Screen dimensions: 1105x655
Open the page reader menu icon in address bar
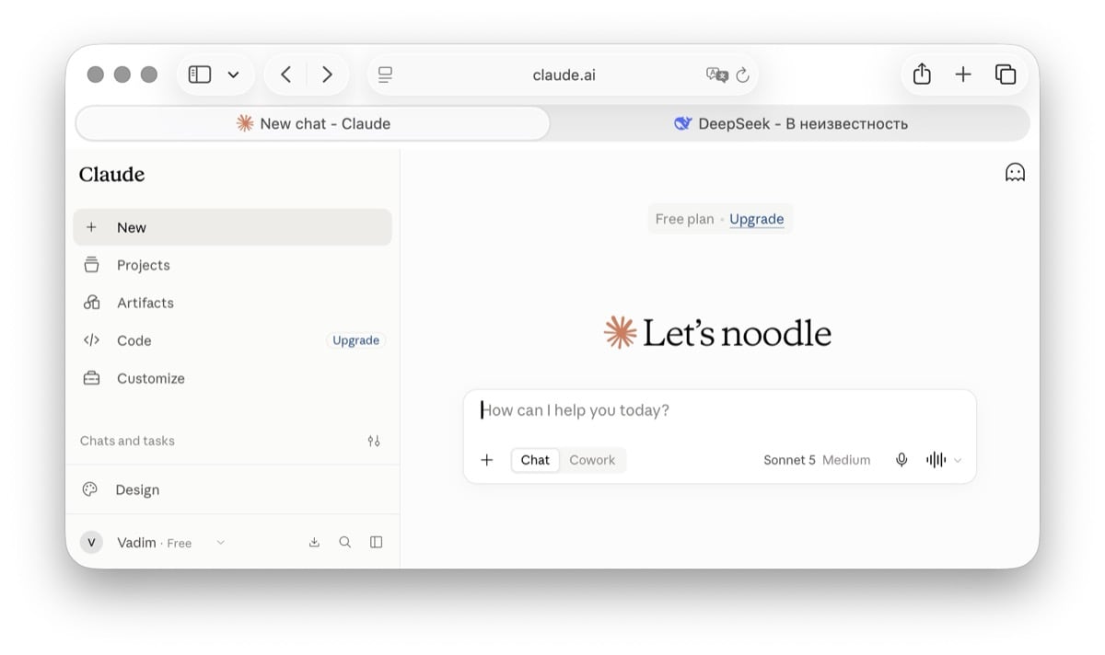click(386, 75)
